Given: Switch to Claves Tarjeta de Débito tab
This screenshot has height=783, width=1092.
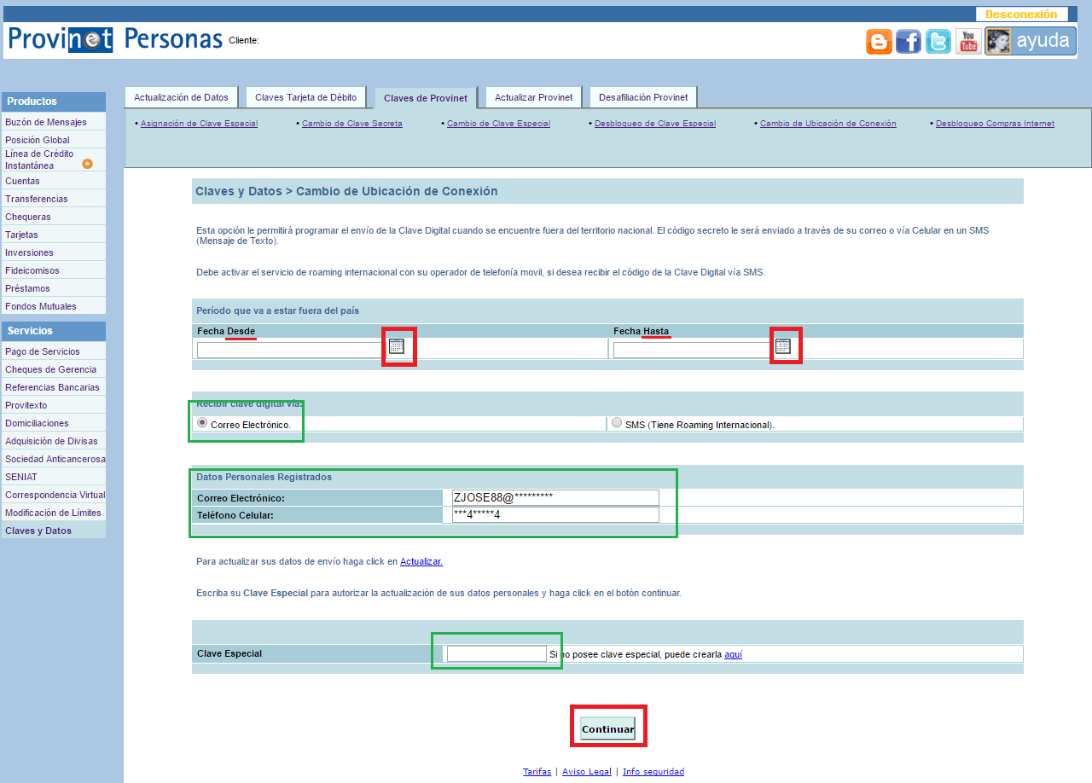Looking at the screenshot, I should [306, 97].
